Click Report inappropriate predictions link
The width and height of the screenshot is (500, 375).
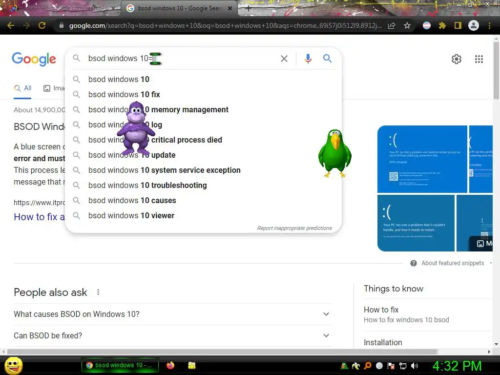click(x=294, y=229)
